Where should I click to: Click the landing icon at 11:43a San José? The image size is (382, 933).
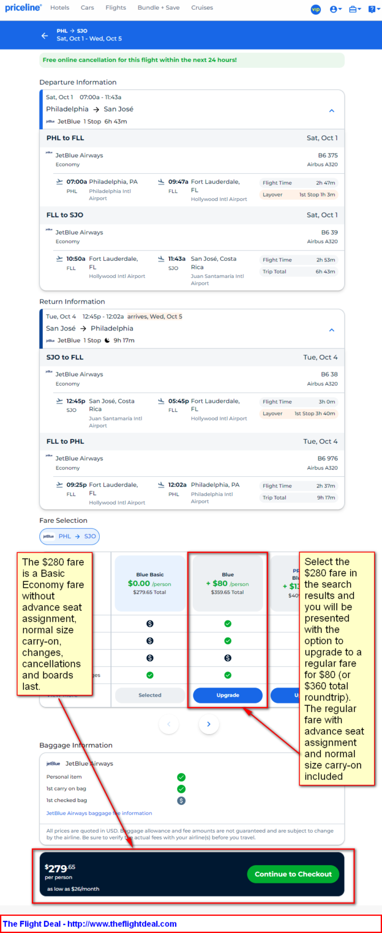pos(161,259)
